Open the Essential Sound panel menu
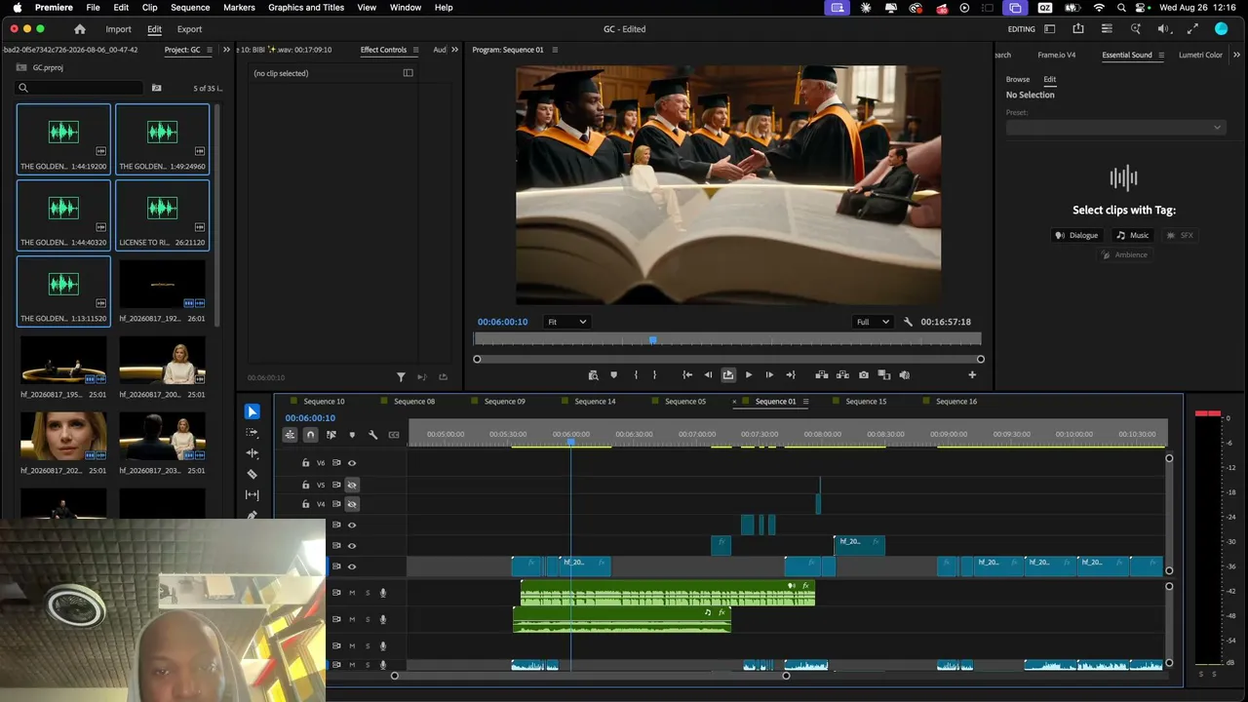This screenshot has height=702, width=1248. 1161,55
